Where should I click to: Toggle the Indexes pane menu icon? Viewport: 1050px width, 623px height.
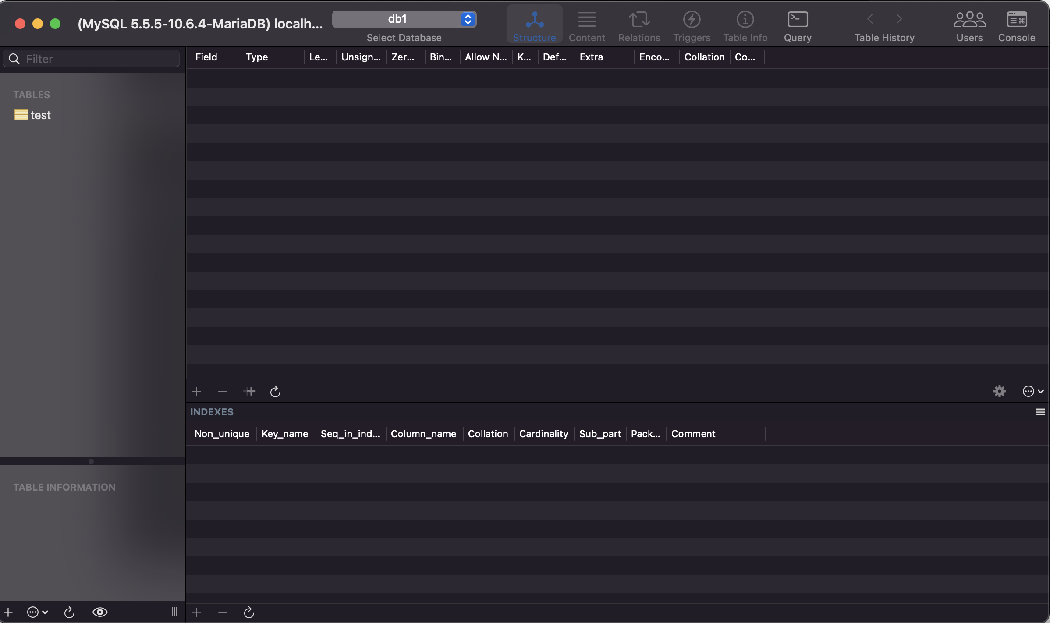click(1040, 412)
